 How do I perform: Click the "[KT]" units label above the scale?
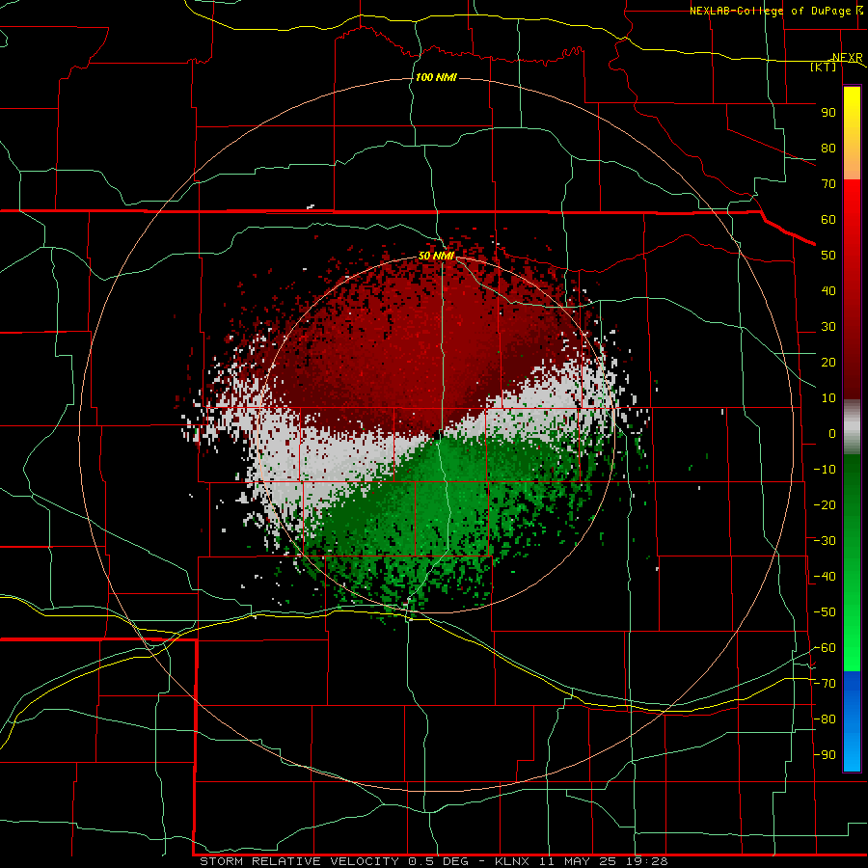tap(824, 67)
